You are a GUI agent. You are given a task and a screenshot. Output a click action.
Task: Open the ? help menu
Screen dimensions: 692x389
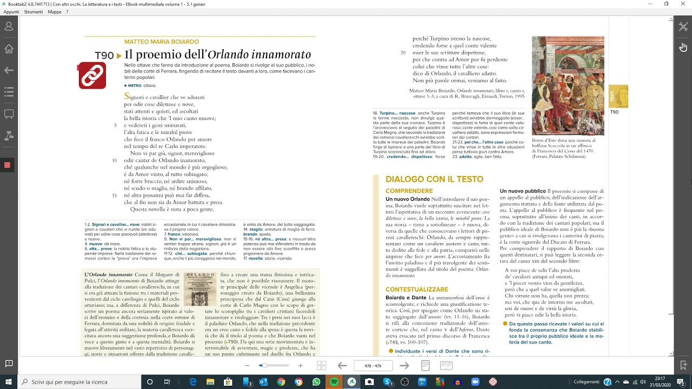67,11
